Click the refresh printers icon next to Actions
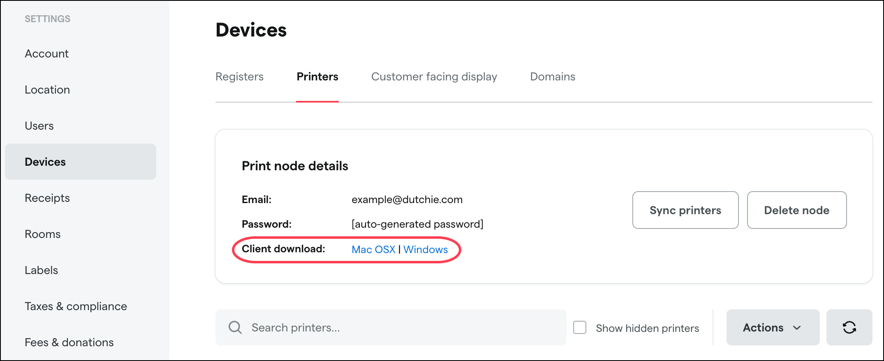The height and width of the screenshot is (361, 884). click(849, 327)
